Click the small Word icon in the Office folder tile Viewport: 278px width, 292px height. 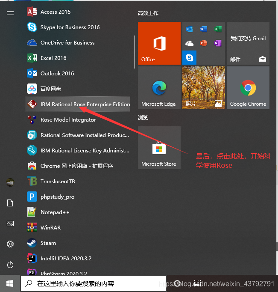click(x=204, y=29)
